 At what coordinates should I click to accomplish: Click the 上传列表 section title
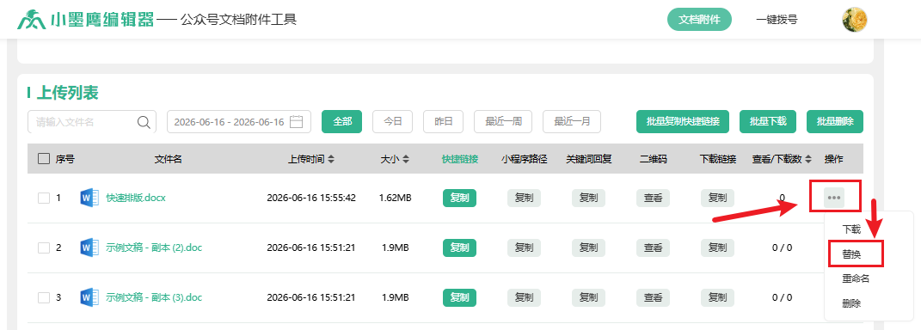(68, 93)
